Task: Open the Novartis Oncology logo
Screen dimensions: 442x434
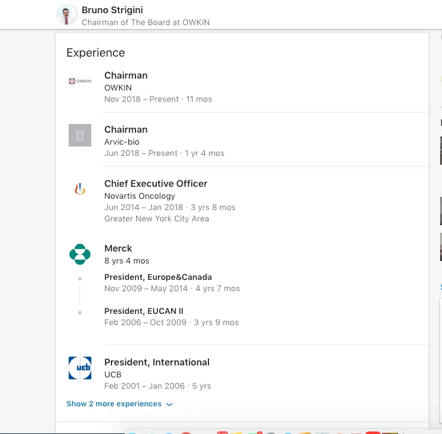Action: [80, 189]
